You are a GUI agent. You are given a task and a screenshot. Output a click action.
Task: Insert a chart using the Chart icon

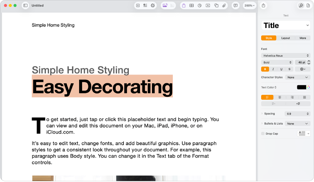200,6
